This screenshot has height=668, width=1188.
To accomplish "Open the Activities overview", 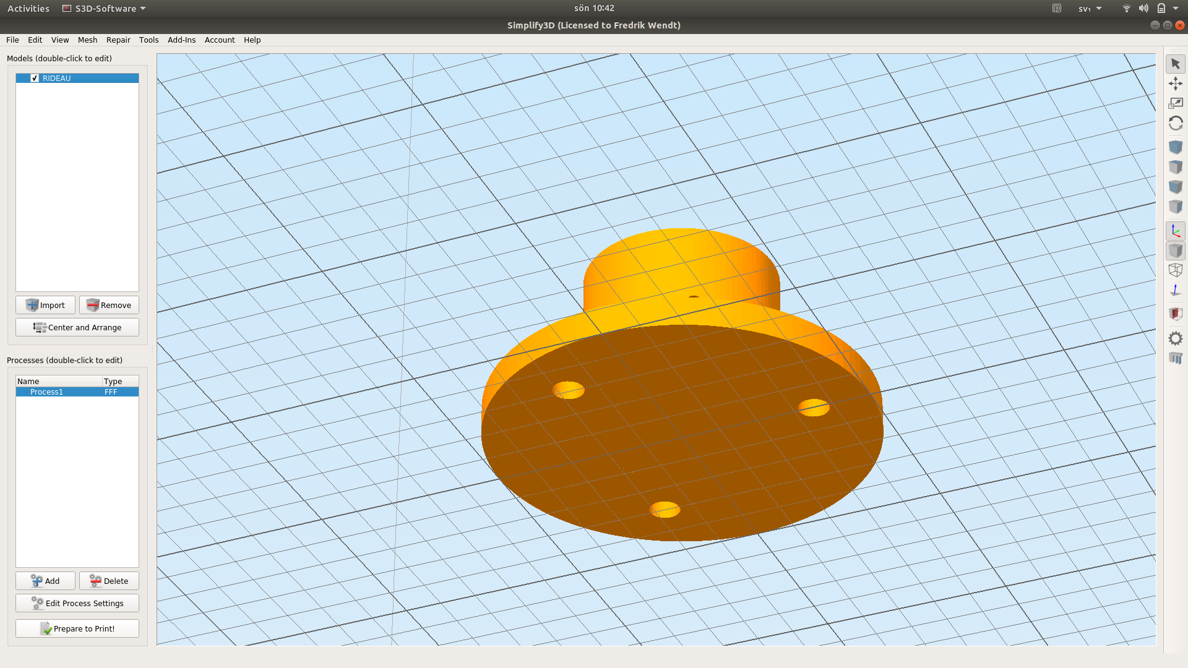I will (x=28, y=9).
